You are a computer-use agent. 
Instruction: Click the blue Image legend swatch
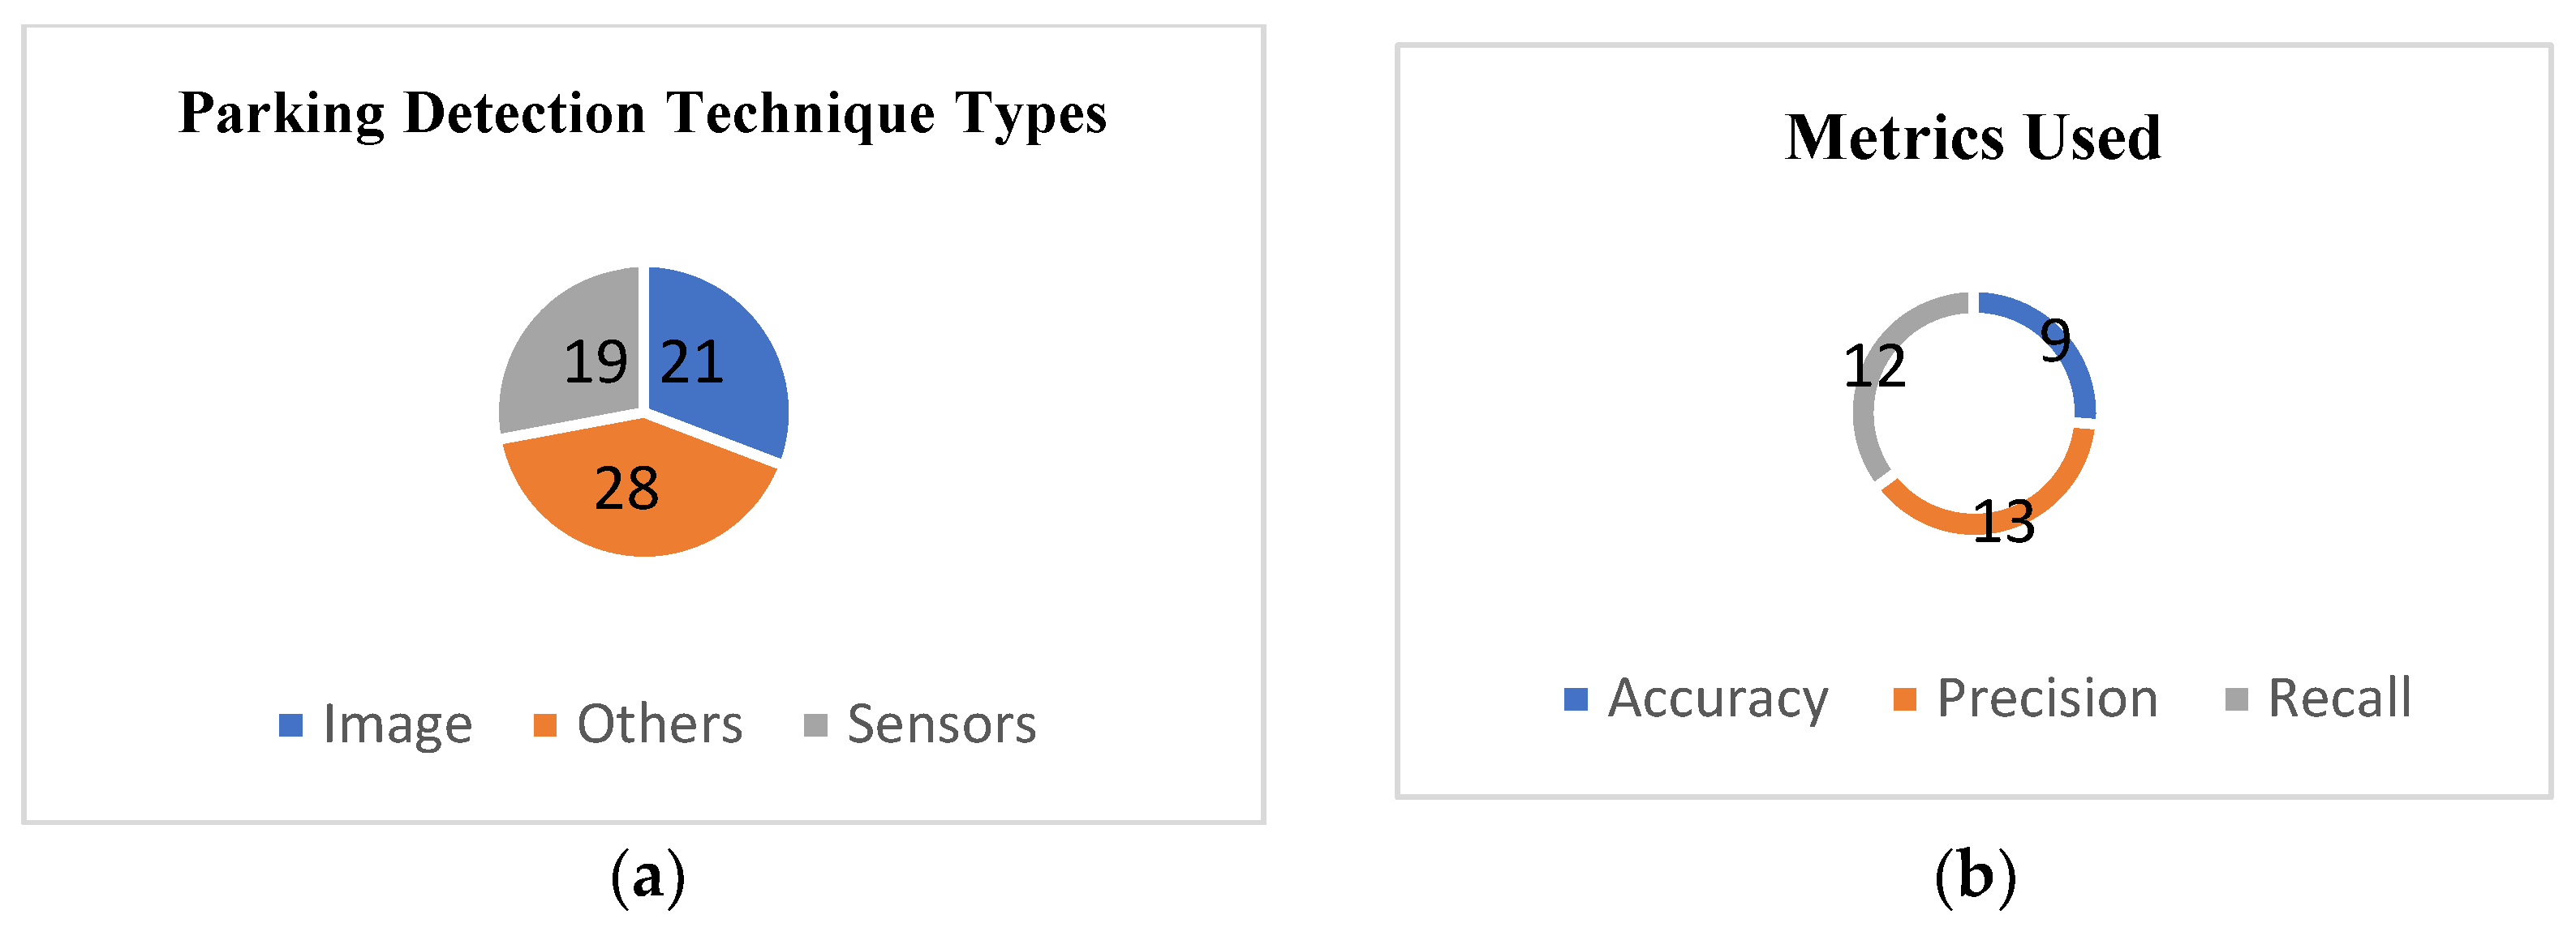click(x=290, y=725)
